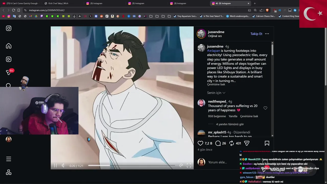Open jussendme profile from post header

coord(216,32)
